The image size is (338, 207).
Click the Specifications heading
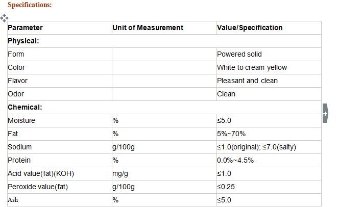coord(30,5)
